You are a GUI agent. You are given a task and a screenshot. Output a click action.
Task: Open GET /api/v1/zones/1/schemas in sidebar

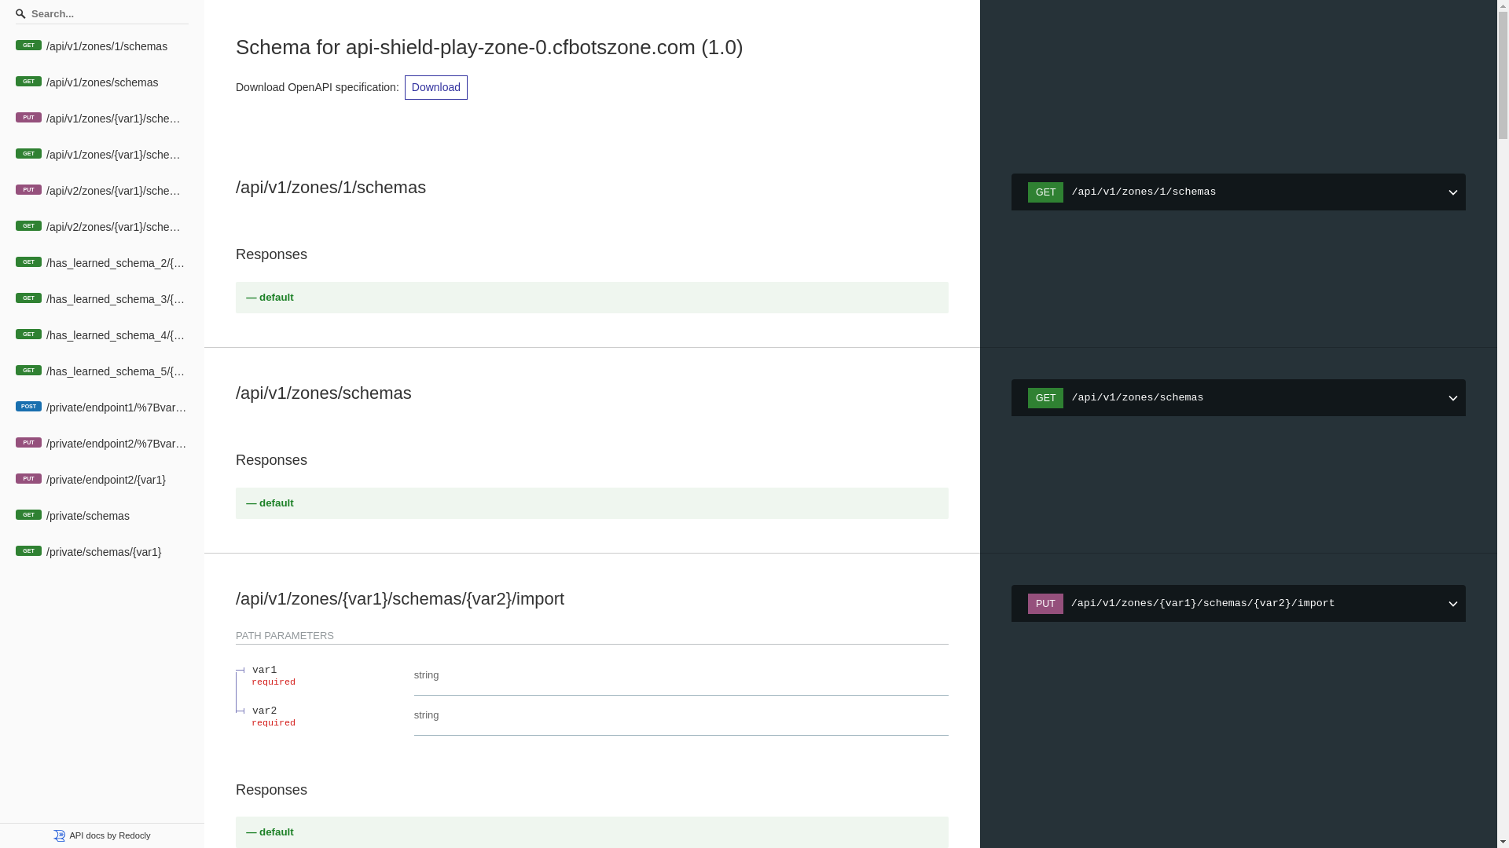coord(102,46)
